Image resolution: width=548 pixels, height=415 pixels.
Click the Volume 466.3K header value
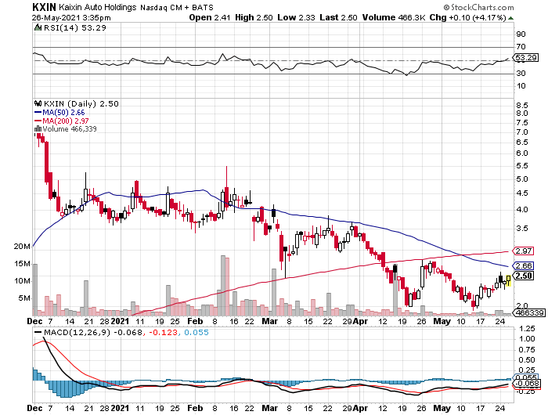(394, 17)
